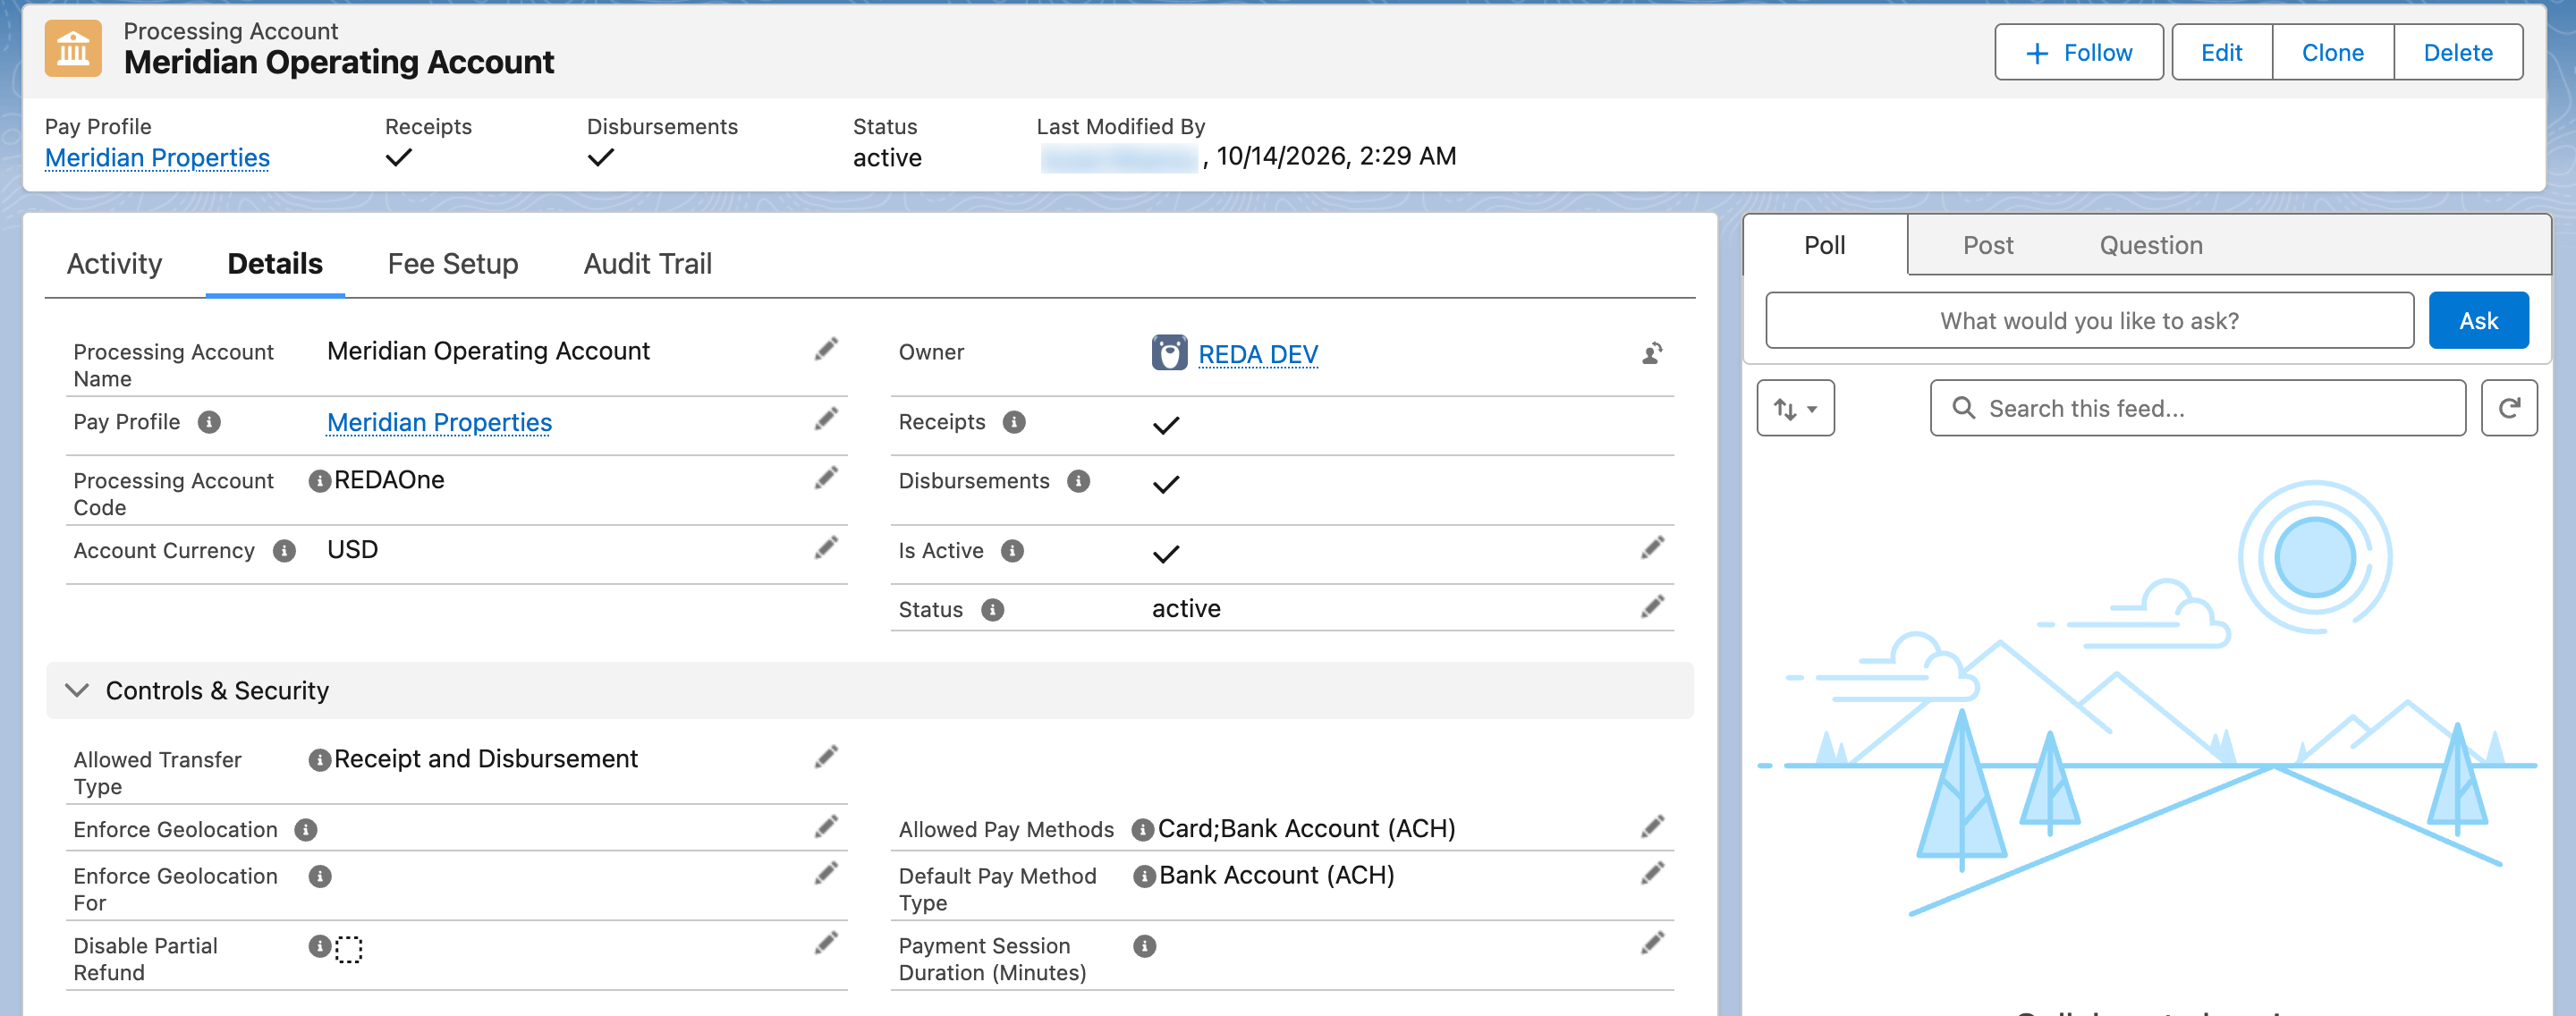Edit Payment Session Duration pencil icon

(x=1652, y=943)
